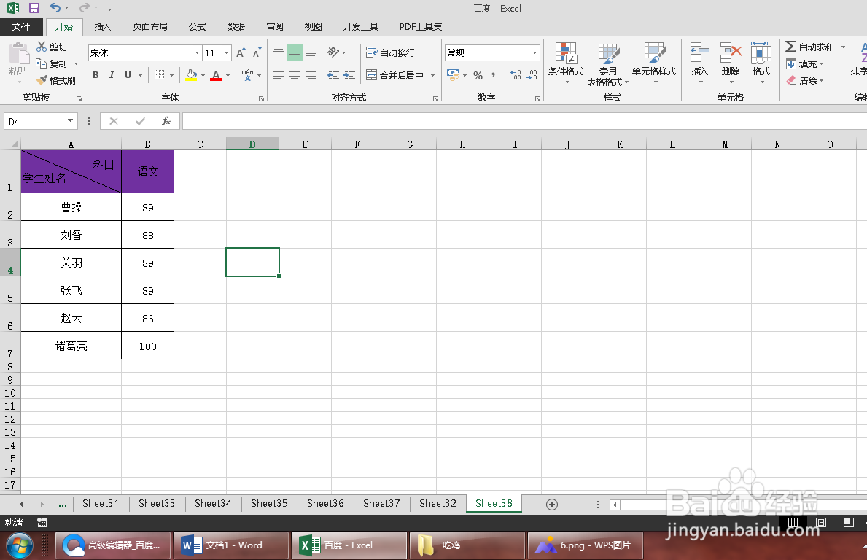
Task: Click the Save icon in quick access toolbar
Action: pyautogui.click(x=34, y=8)
